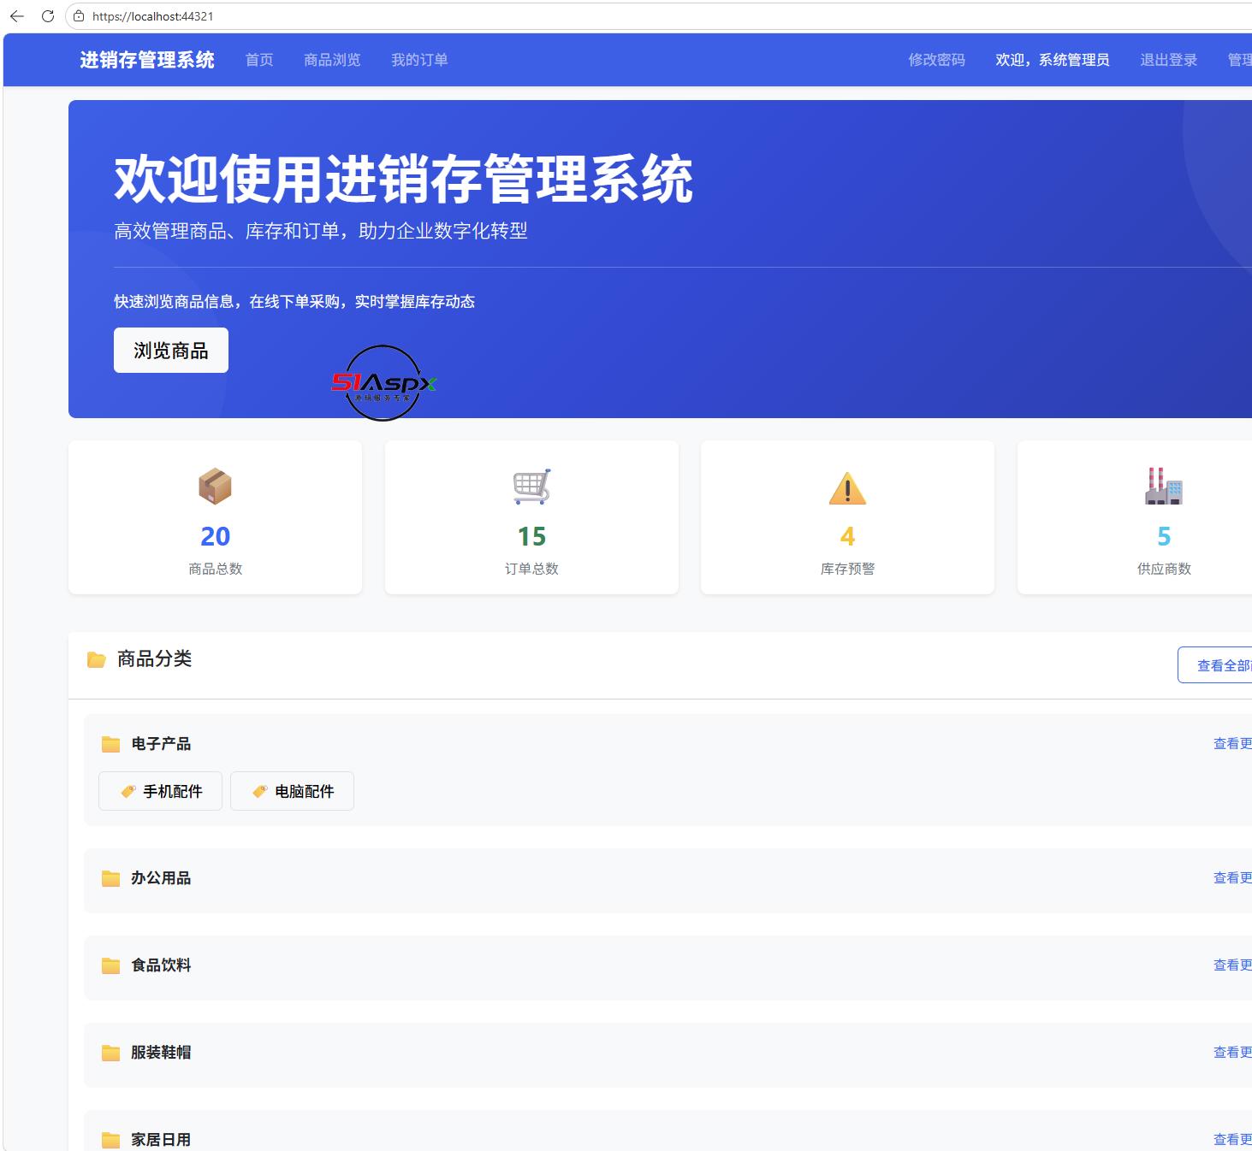Click the 电脑配件 subcategory tag

292,791
